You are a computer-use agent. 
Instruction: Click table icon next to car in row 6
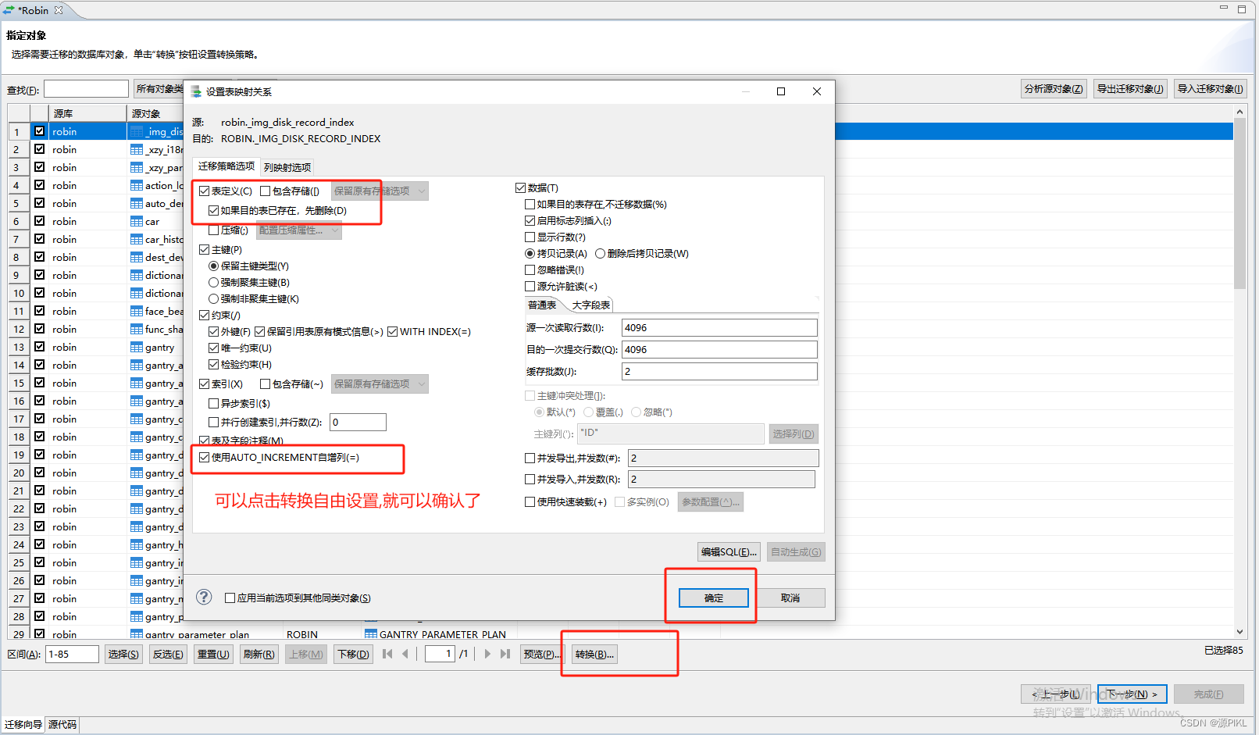(x=137, y=221)
